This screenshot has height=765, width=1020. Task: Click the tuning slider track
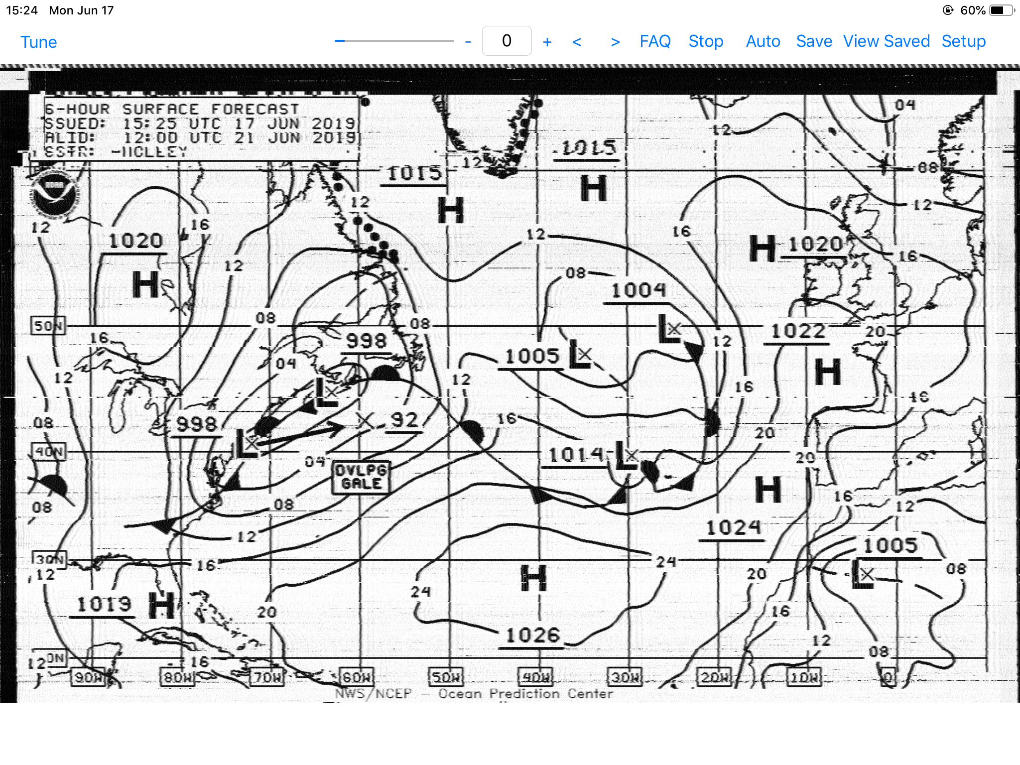point(394,41)
